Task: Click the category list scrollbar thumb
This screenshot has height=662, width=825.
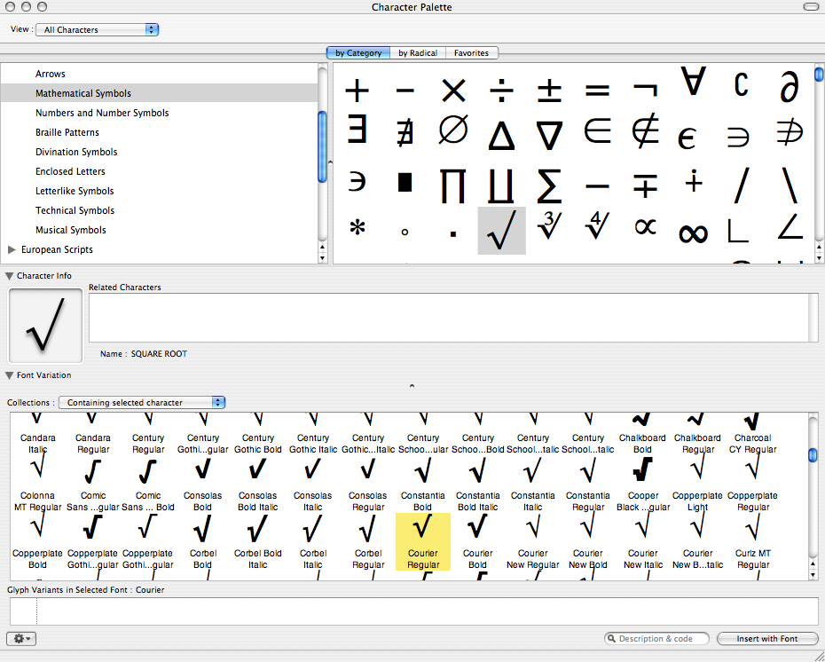Action: click(x=322, y=146)
